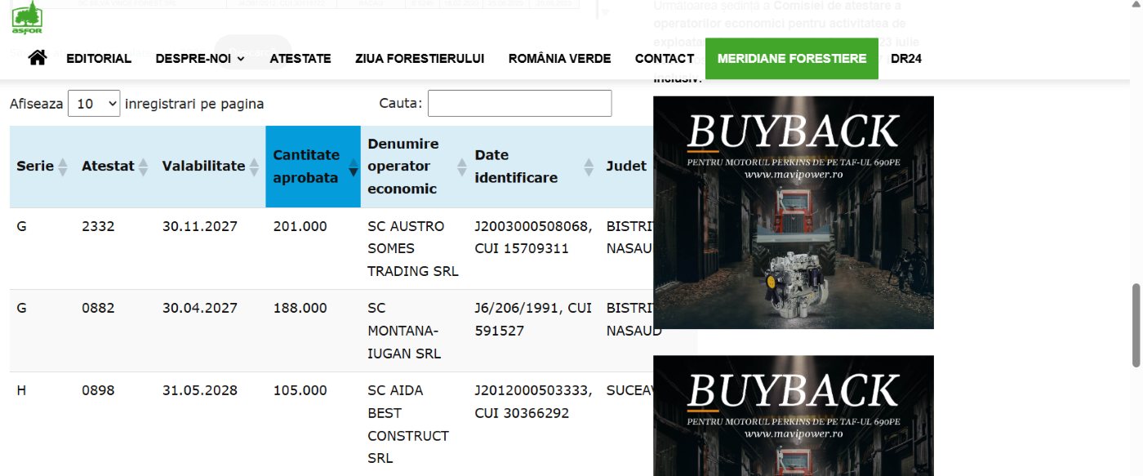Click the Cantitate aprobata header

313,167
